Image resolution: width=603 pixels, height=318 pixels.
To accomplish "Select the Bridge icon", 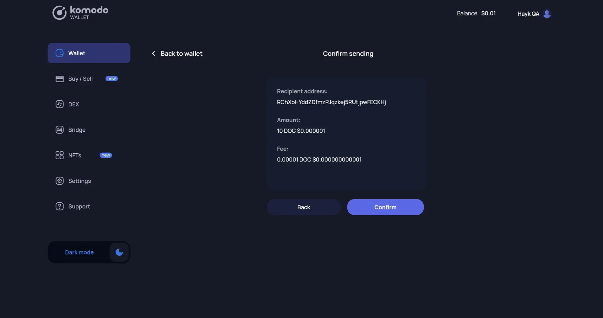I will [x=59, y=130].
